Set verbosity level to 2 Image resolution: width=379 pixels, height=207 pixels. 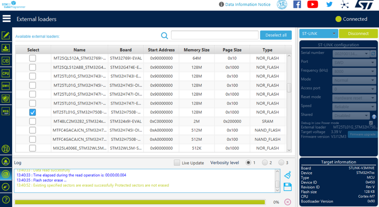(265, 163)
